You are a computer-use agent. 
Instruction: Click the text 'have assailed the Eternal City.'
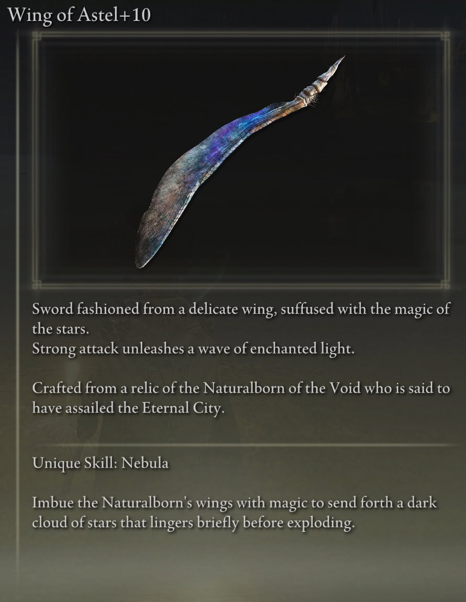coord(128,408)
